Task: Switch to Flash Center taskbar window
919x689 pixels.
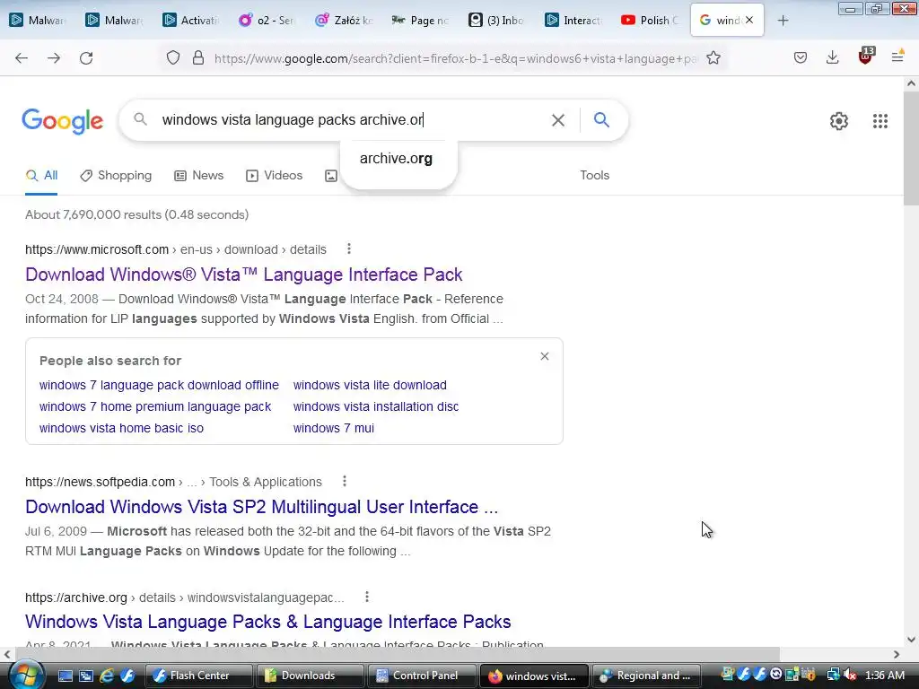Action: tap(198, 676)
